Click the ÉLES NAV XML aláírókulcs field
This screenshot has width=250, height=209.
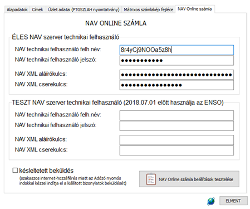coord(177,75)
